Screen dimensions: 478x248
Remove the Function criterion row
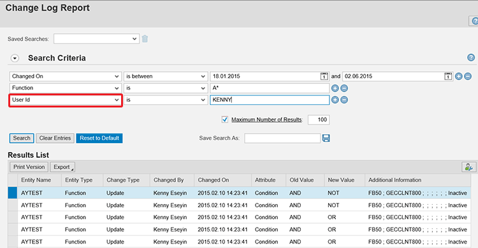point(344,88)
